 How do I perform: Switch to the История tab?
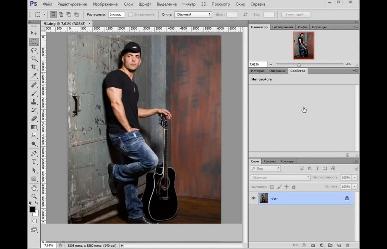(258, 71)
